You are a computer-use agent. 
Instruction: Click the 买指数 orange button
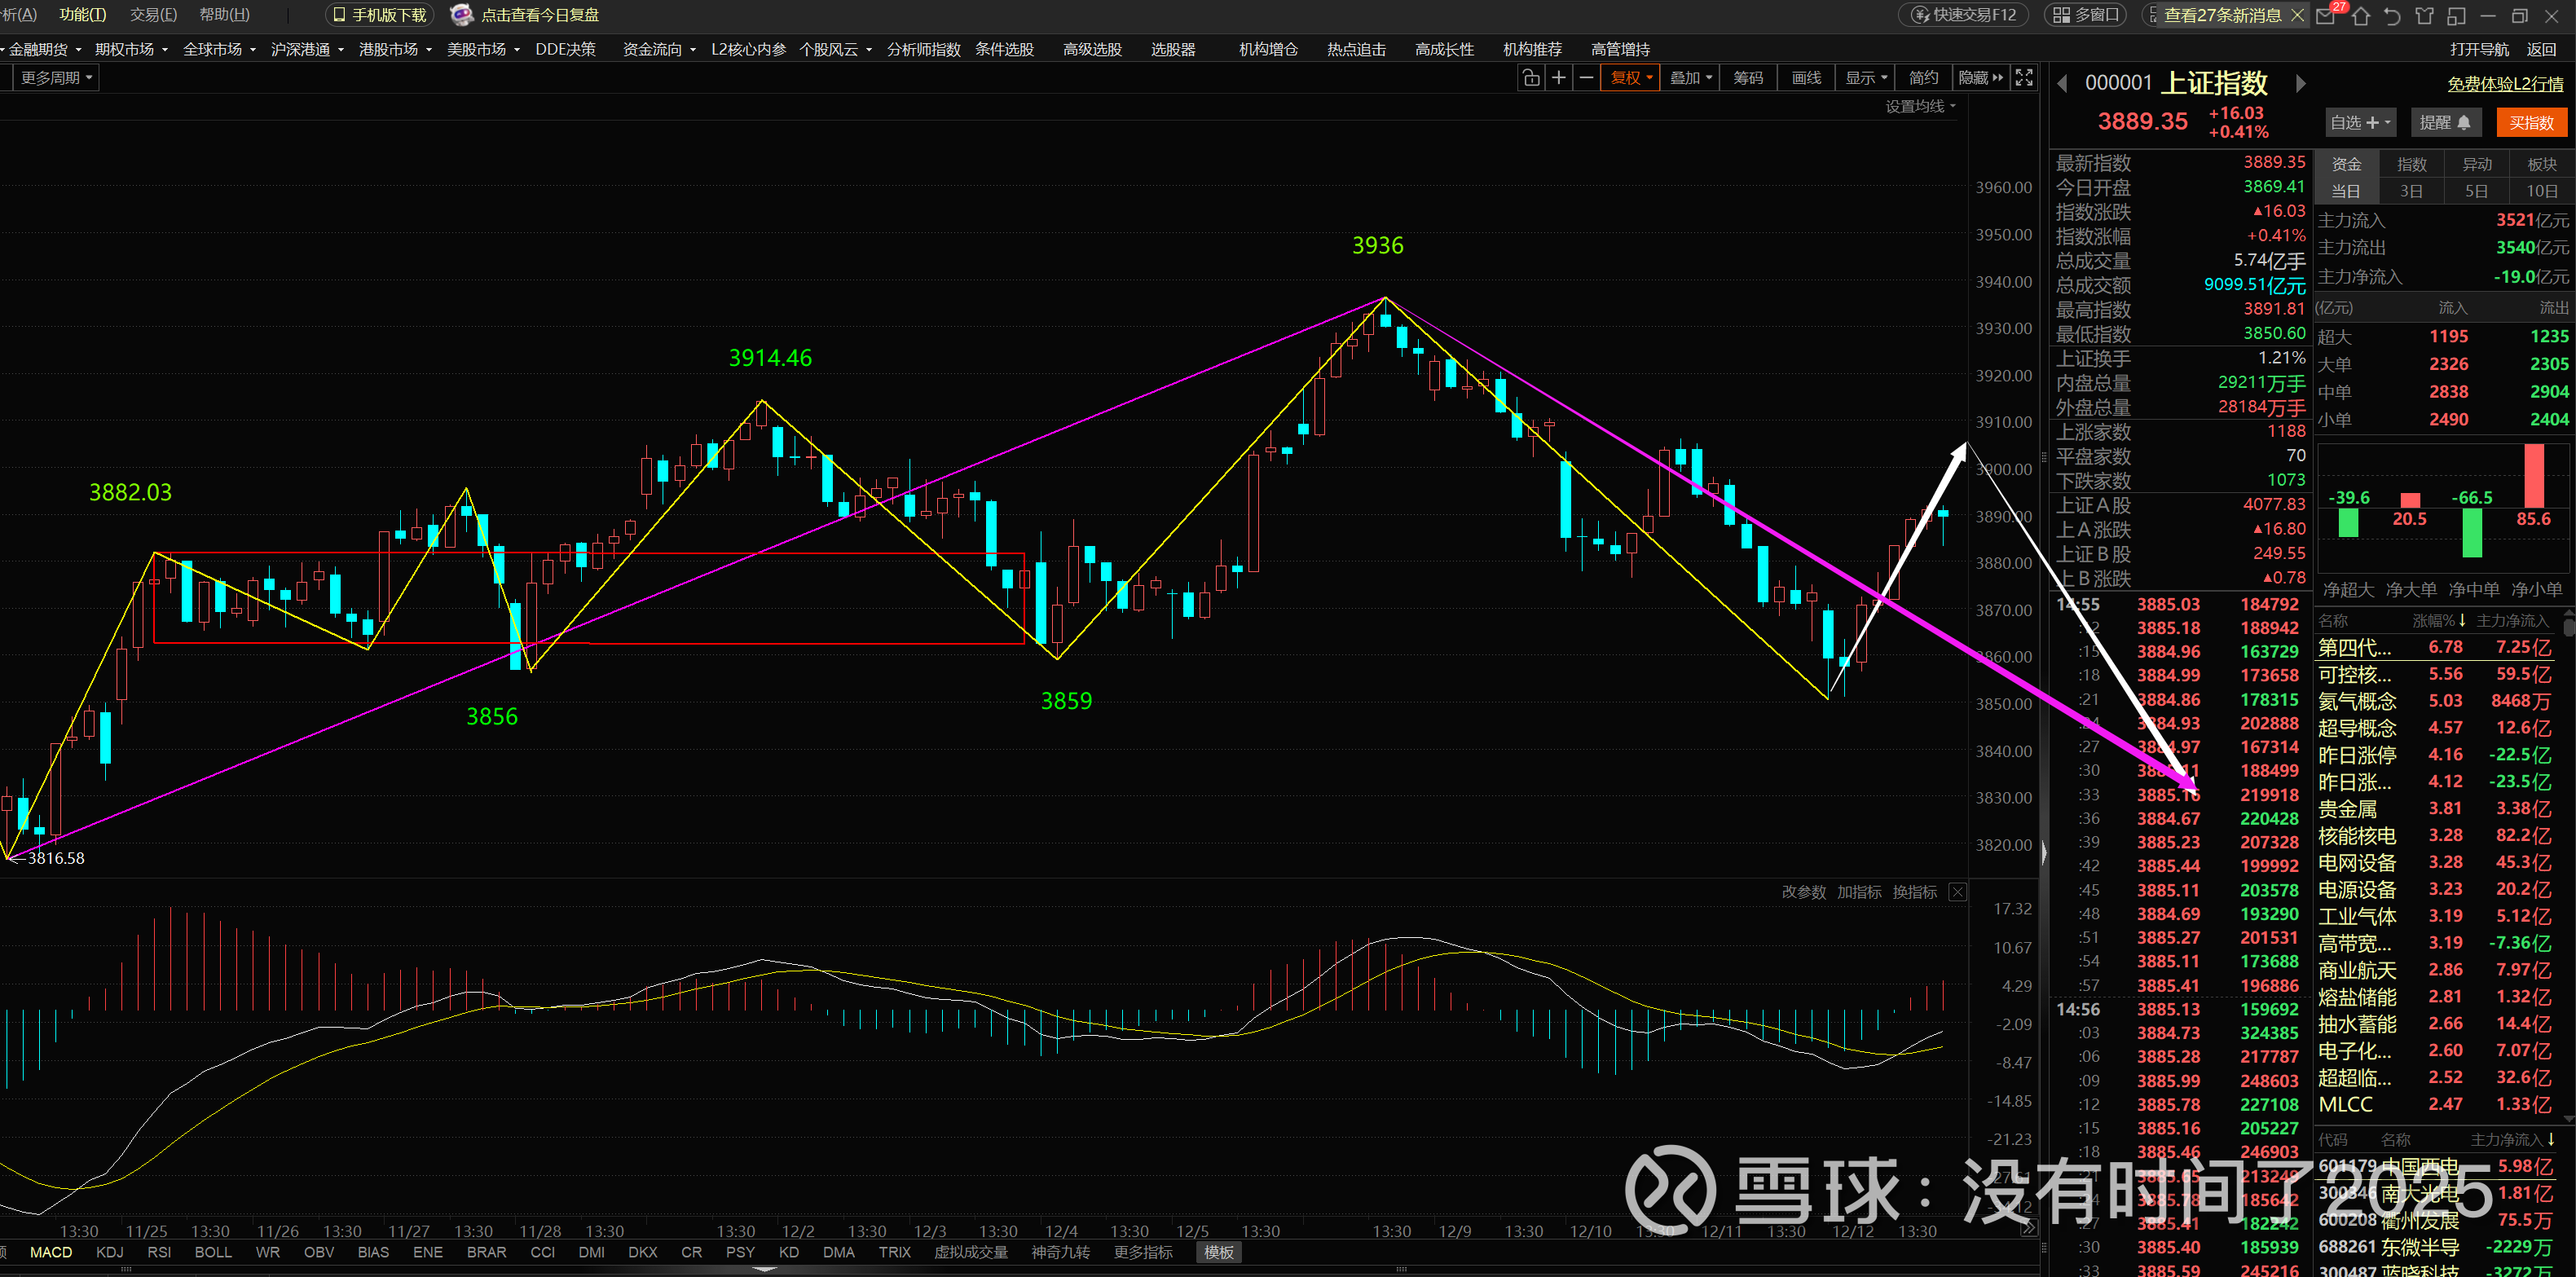[x=2531, y=123]
